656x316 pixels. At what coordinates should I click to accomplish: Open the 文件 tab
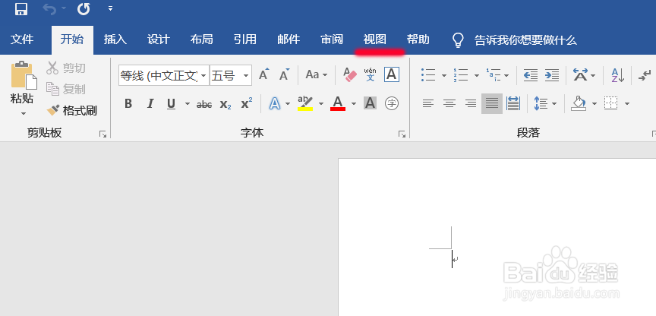click(x=22, y=39)
